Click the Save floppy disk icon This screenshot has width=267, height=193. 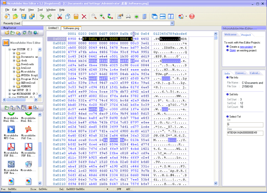click(x=24, y=16)
